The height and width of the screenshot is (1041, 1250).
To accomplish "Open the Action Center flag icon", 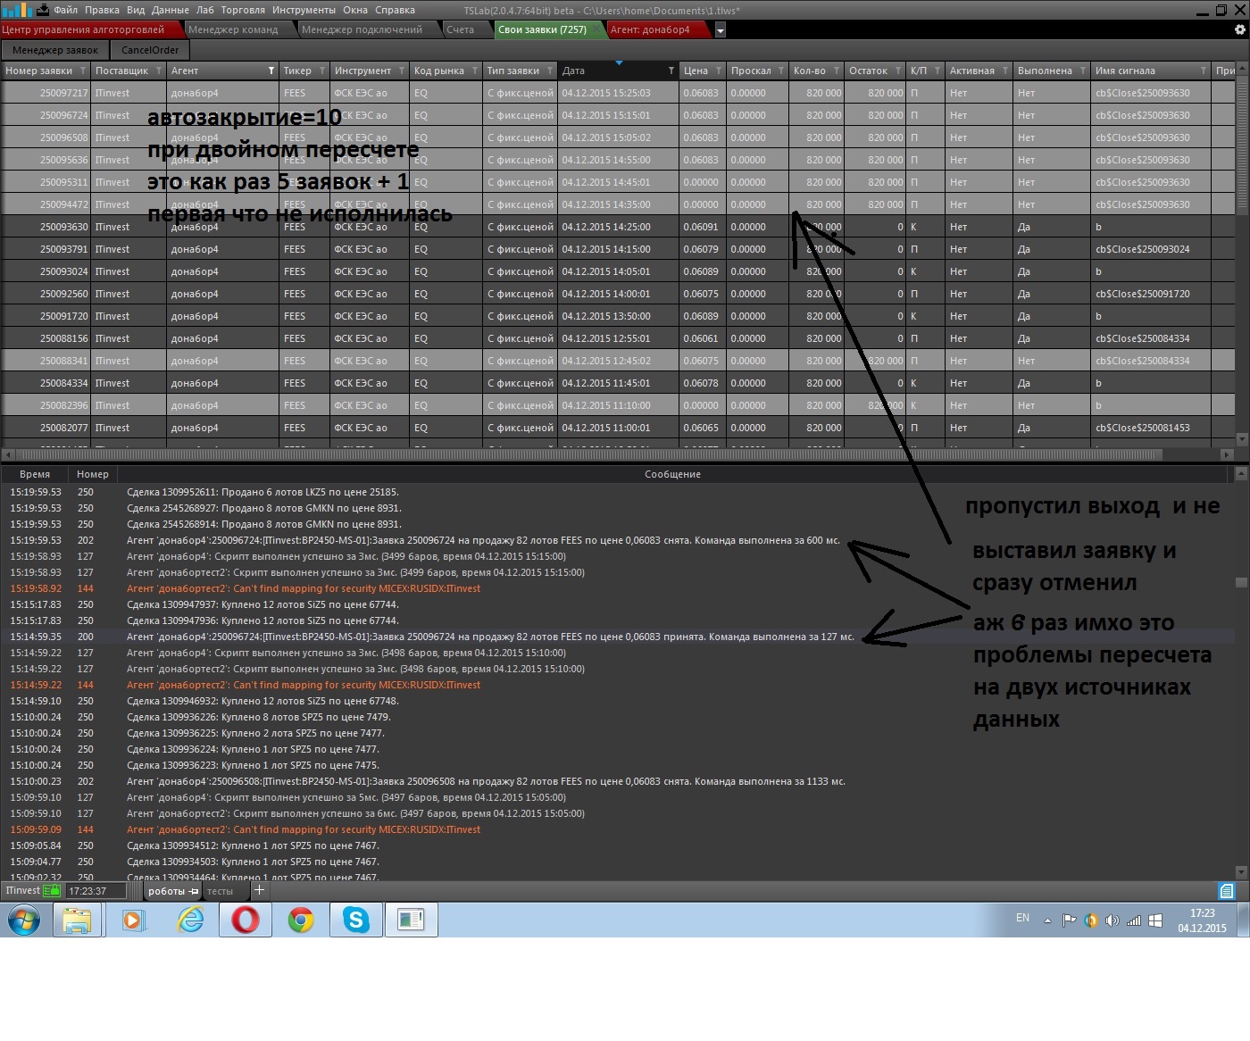I will tap(1069, 920).
